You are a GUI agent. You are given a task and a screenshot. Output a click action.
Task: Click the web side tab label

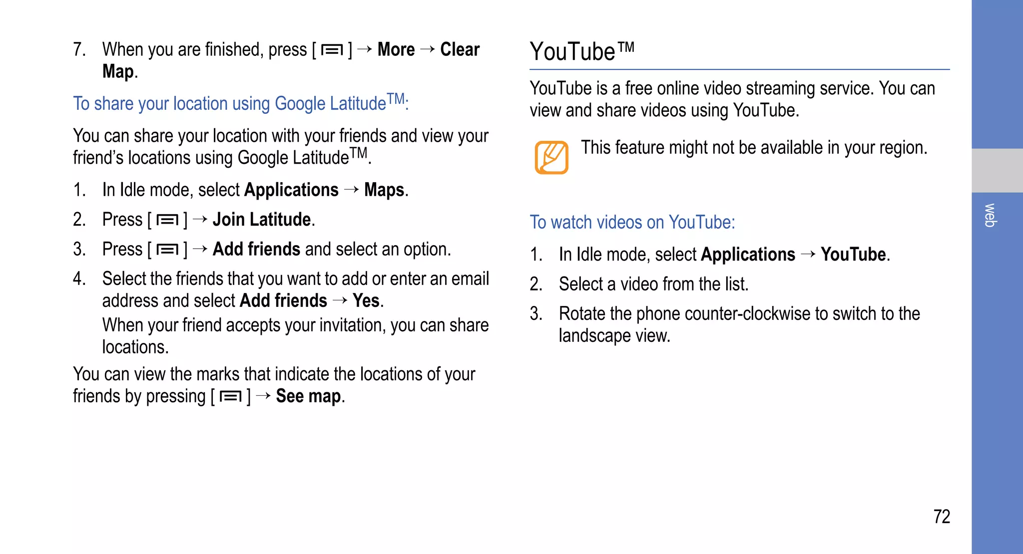coord(990,215)
